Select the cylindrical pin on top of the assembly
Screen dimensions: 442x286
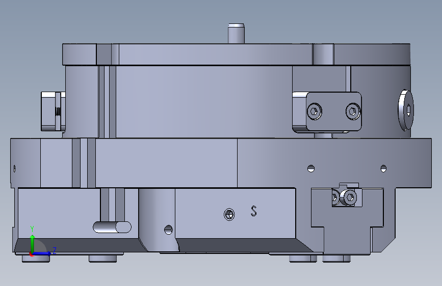[x=236, y=34]
